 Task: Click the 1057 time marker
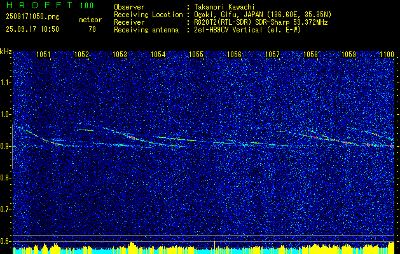[272, 54]
